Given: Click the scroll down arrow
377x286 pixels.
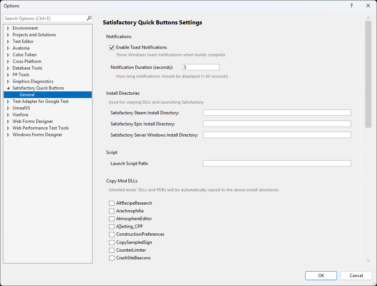Looking at the screenshot, I should pos(368,260).
